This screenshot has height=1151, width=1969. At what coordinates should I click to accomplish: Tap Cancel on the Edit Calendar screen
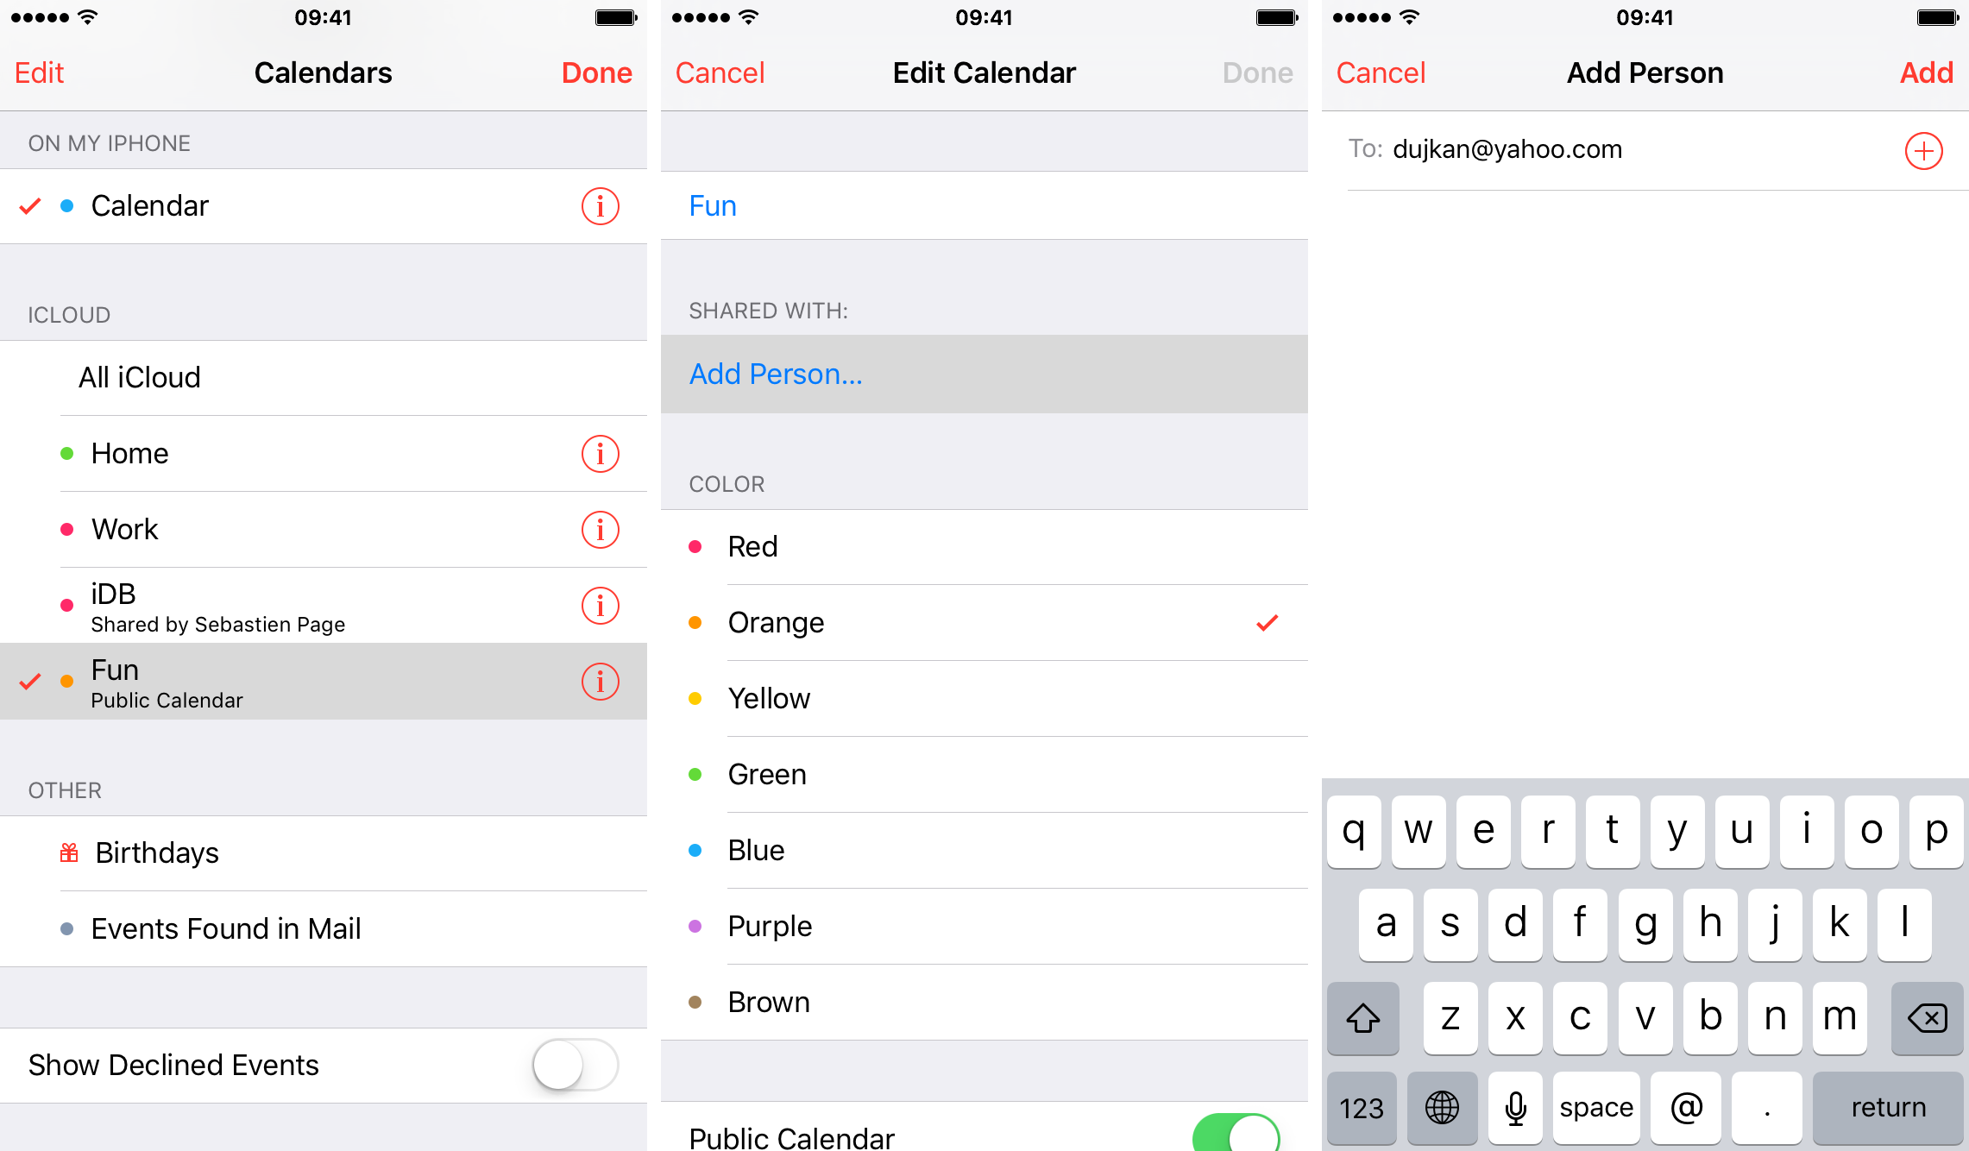point(722,75)
